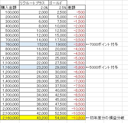The height and width of the screenshot is (123, 128).
Task: Click the -9,000 difference cell
Action: point(76,99)
